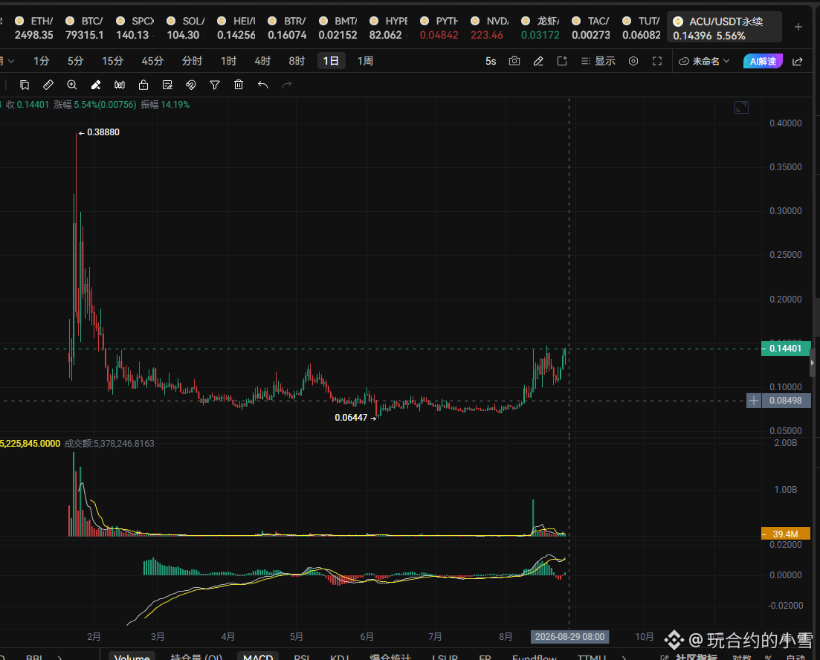The image size is (820, 660).
Task: Open the PYTH ticker tab
Action: click(439, 27)
